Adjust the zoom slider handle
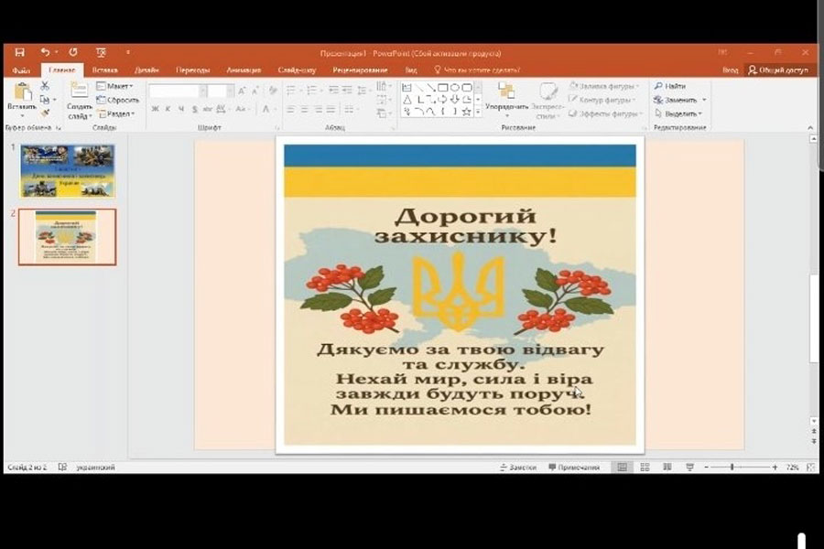The height and width of the screenshot is (549, 824). [732, 467]
